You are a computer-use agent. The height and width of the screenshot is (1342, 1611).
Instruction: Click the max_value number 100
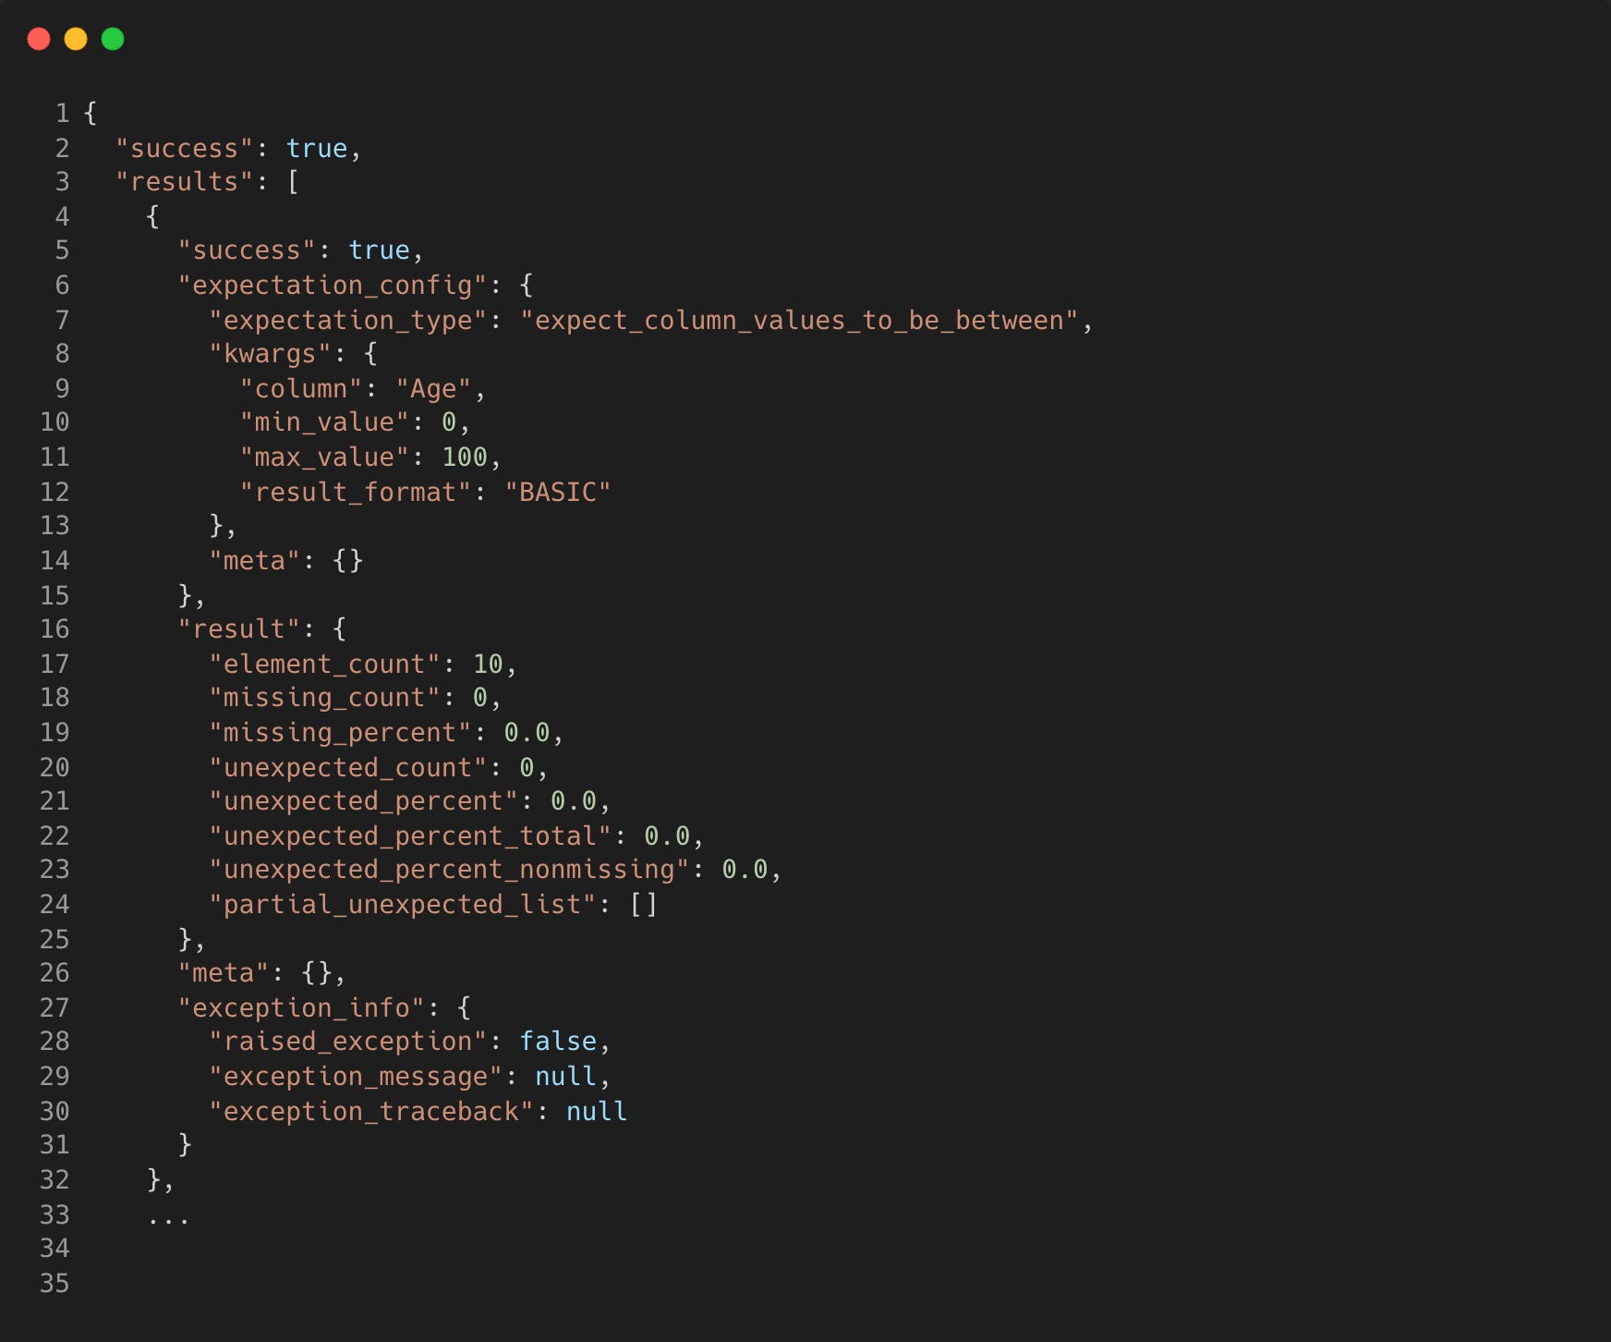pyautogui.click(x=465, y=457)
